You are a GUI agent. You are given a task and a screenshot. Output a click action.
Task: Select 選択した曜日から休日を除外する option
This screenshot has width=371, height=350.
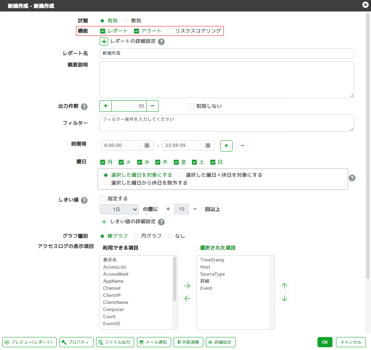point(106,183)
